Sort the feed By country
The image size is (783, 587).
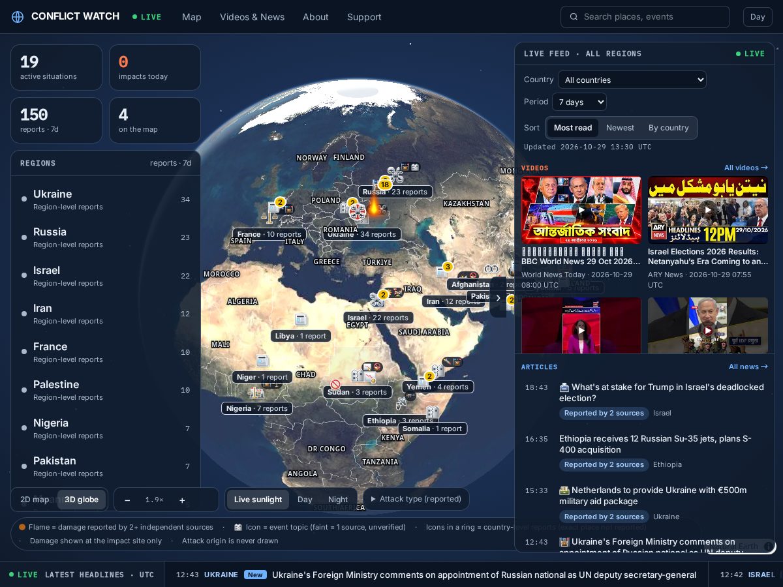pyautogui.click(x=669, y=128)
